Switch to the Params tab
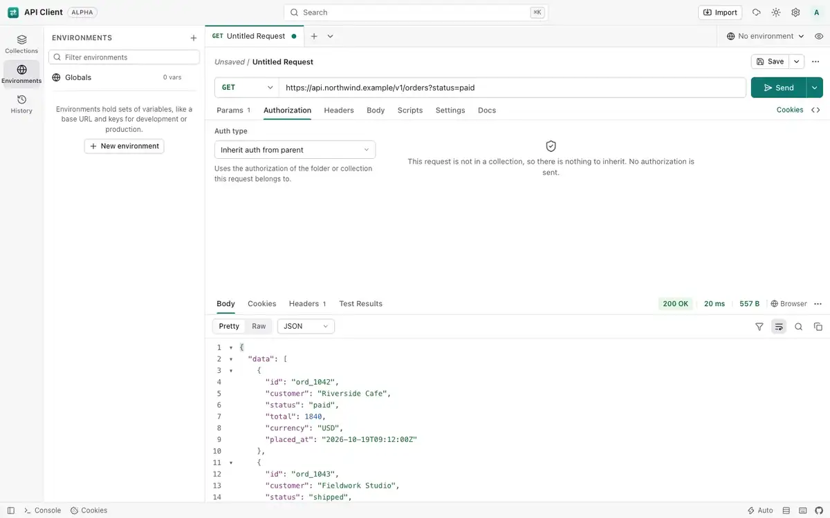 click(x=233, y=110)
